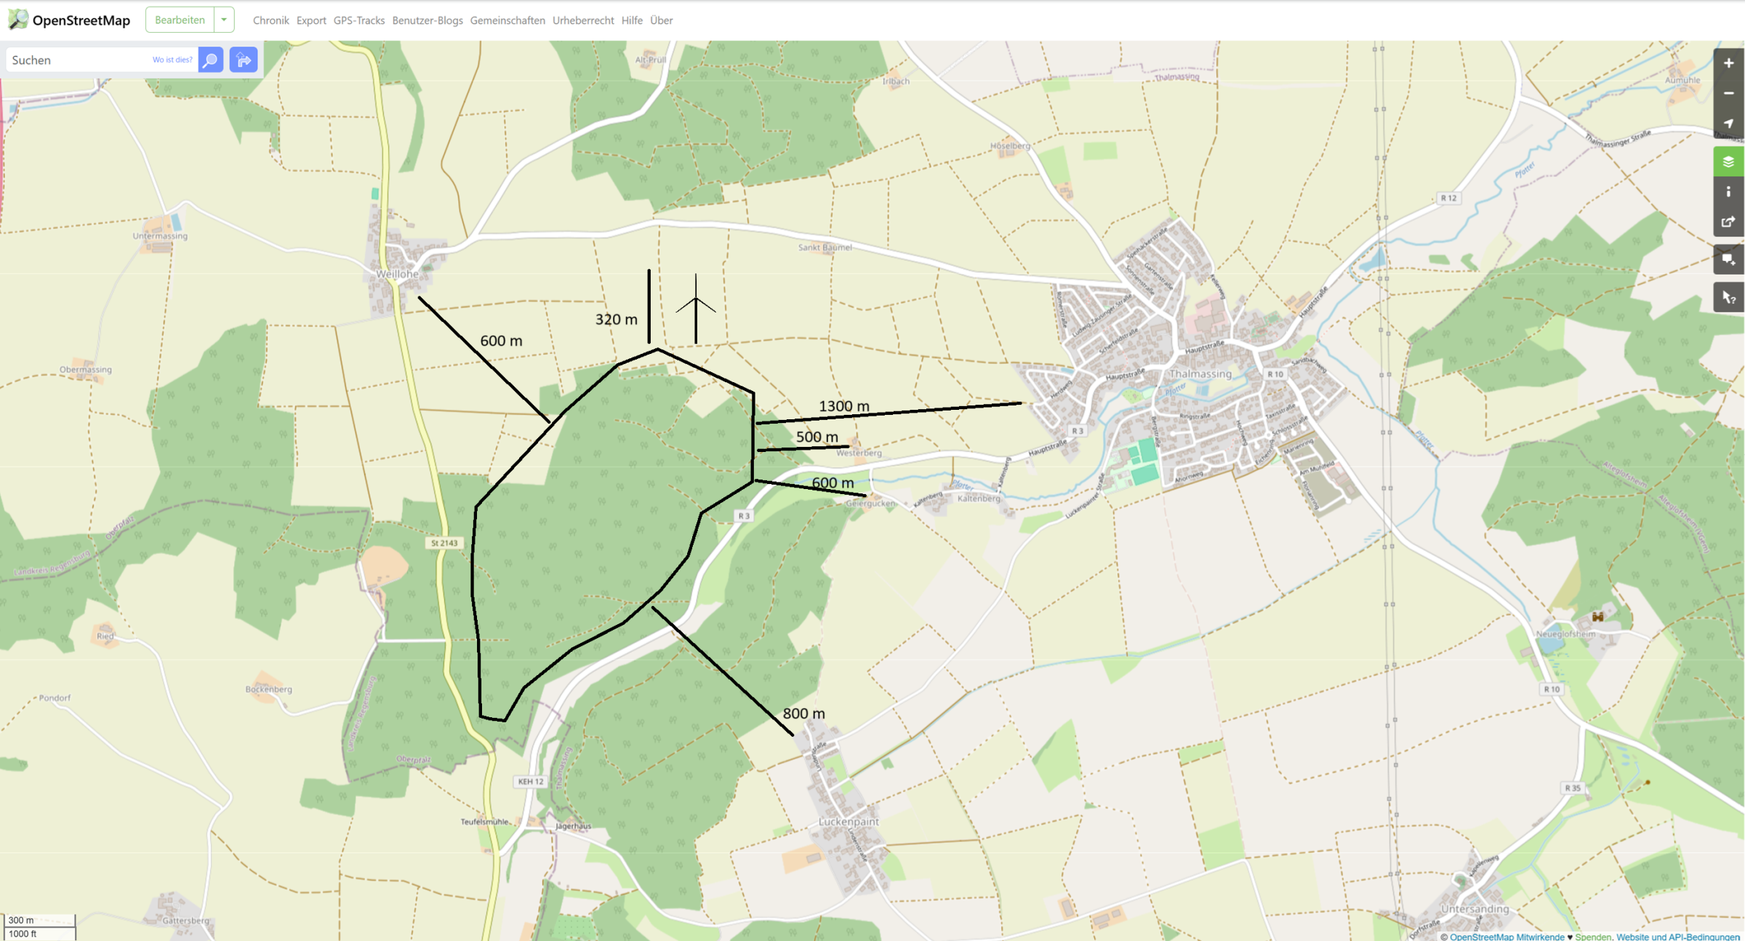Open the Chronik menu item
This screenshot has height=941, width=1745.
coord(270,20)
